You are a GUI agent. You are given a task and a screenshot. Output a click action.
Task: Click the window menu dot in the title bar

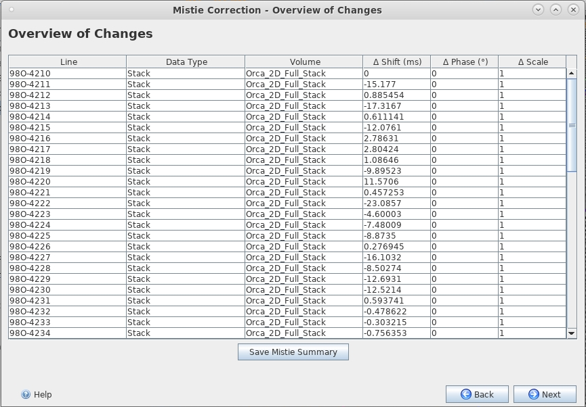tap(12, 9)
